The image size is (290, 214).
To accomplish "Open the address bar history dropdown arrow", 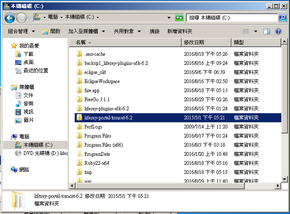I will [x=169, y=18].
